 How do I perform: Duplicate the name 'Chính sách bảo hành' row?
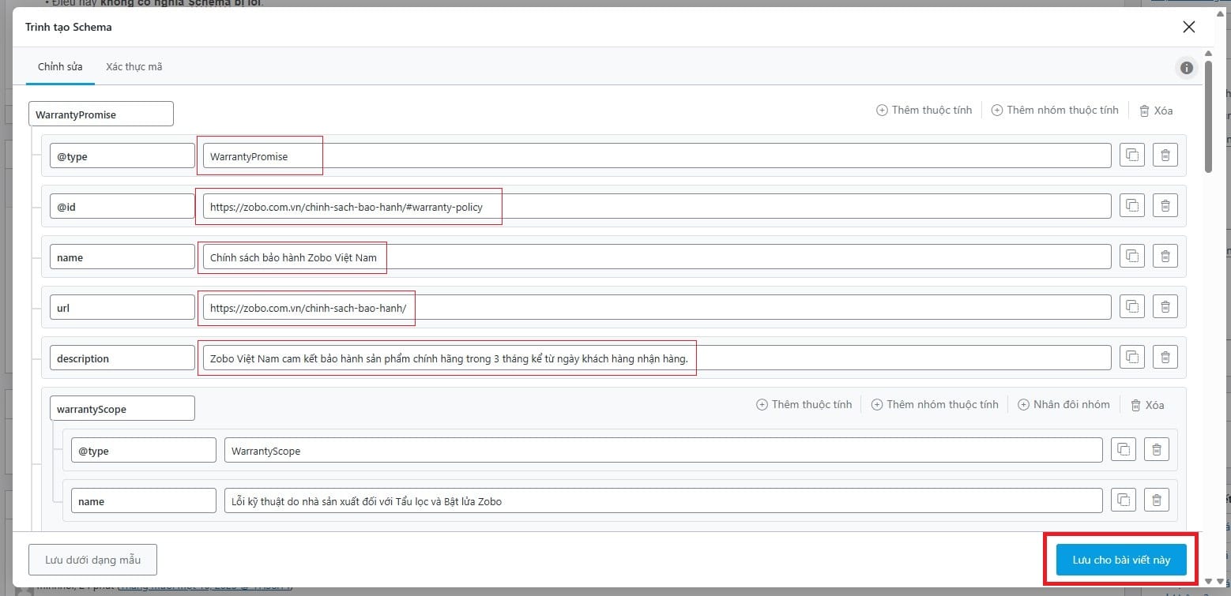(x=1131, y=257)
